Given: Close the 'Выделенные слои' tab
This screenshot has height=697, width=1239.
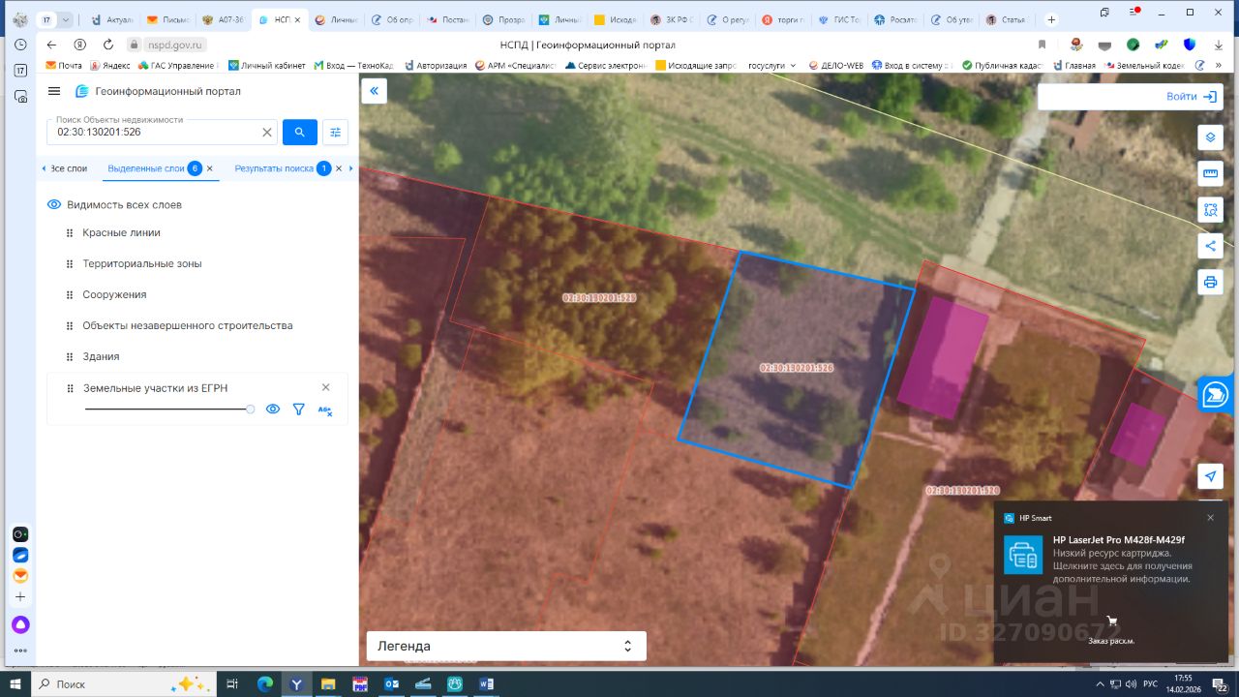Looking at the screenshot, I should tap(210, 168).
